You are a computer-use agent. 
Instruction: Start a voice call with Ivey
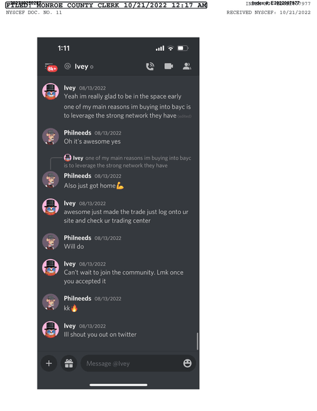tap(150, 66)
